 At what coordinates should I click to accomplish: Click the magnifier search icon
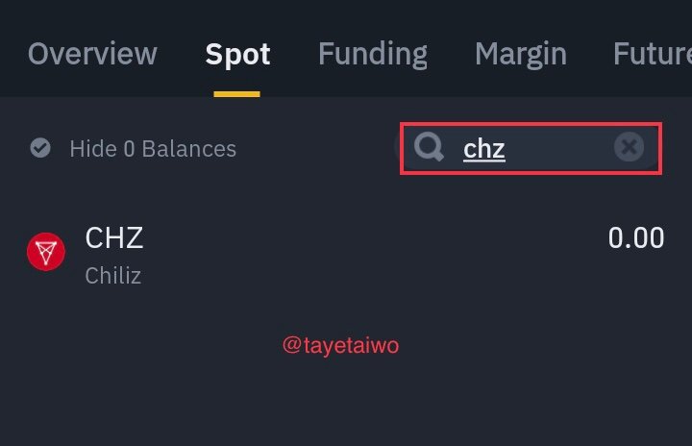tap(429, 147)
